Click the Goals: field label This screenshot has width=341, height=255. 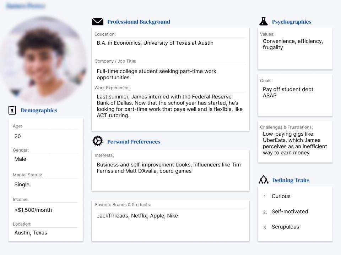[x=266, y=81]
